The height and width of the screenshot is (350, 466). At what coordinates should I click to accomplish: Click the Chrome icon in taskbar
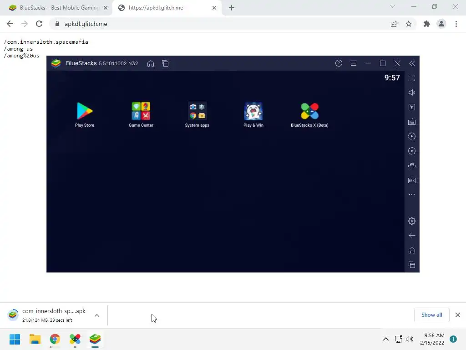point(55,339)
